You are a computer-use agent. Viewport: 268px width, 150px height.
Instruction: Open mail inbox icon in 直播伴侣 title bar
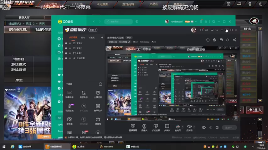[202, 30]
